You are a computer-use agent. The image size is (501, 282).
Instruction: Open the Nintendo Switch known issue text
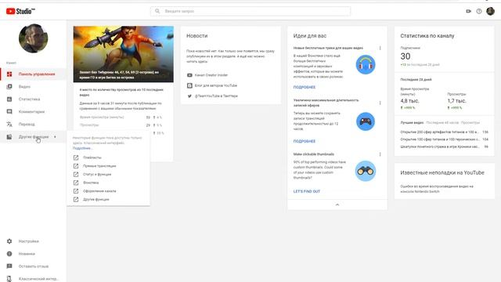tap(437, 189)
